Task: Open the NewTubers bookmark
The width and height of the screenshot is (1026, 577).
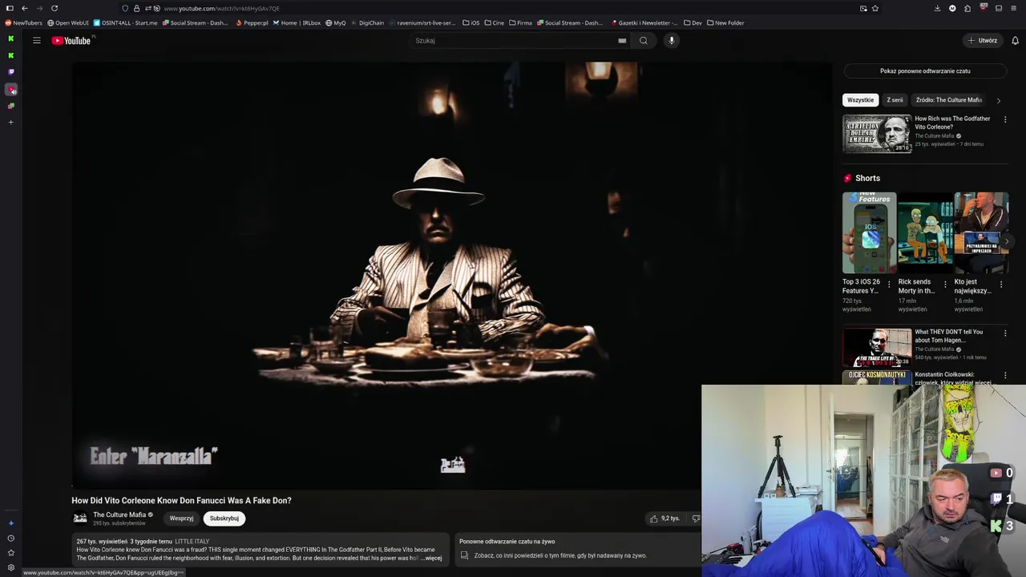Action: pos(23,22)
